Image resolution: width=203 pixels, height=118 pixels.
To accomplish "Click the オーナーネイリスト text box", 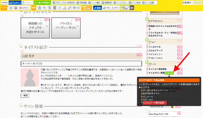I will click(81, 64).
